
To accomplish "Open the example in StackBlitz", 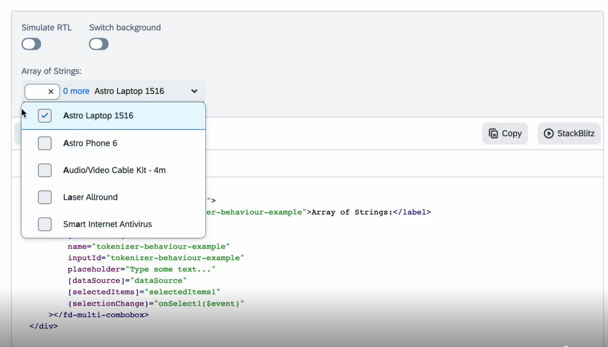I will (x=569, y=133).
